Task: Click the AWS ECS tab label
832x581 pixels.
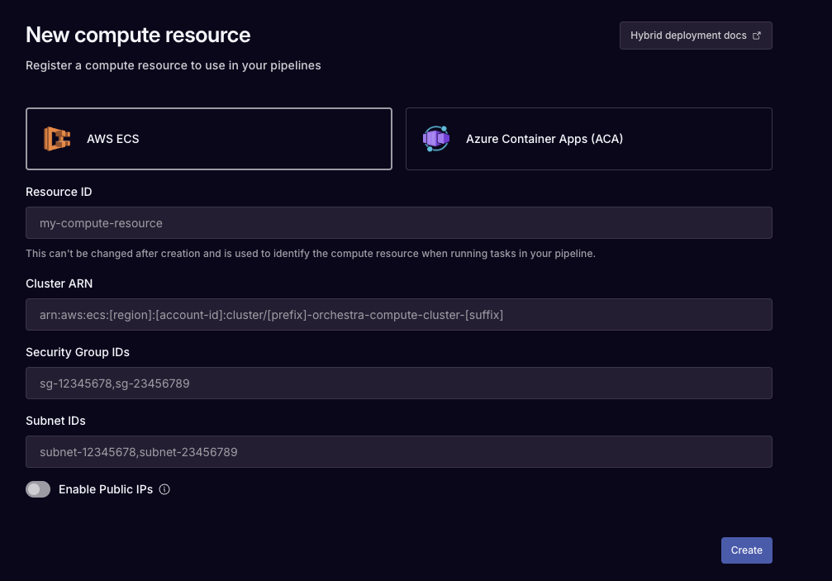Action: 112,138
